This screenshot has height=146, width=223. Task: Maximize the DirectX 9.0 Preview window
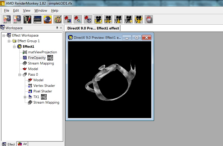tap(137, 38)
